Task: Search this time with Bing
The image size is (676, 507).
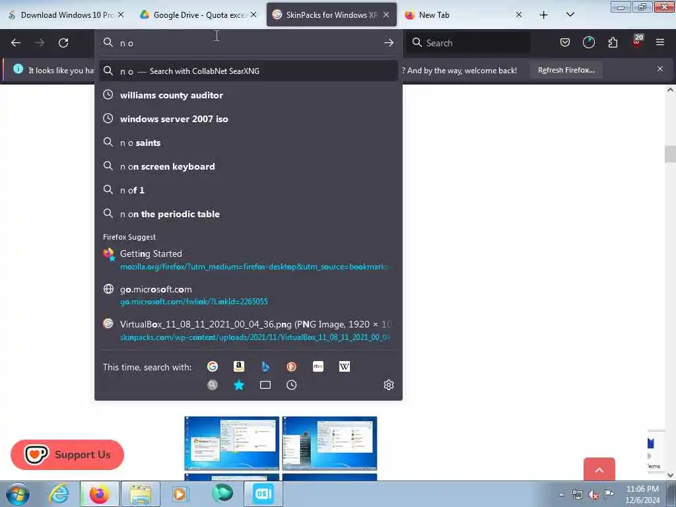Action: (265, 366)
